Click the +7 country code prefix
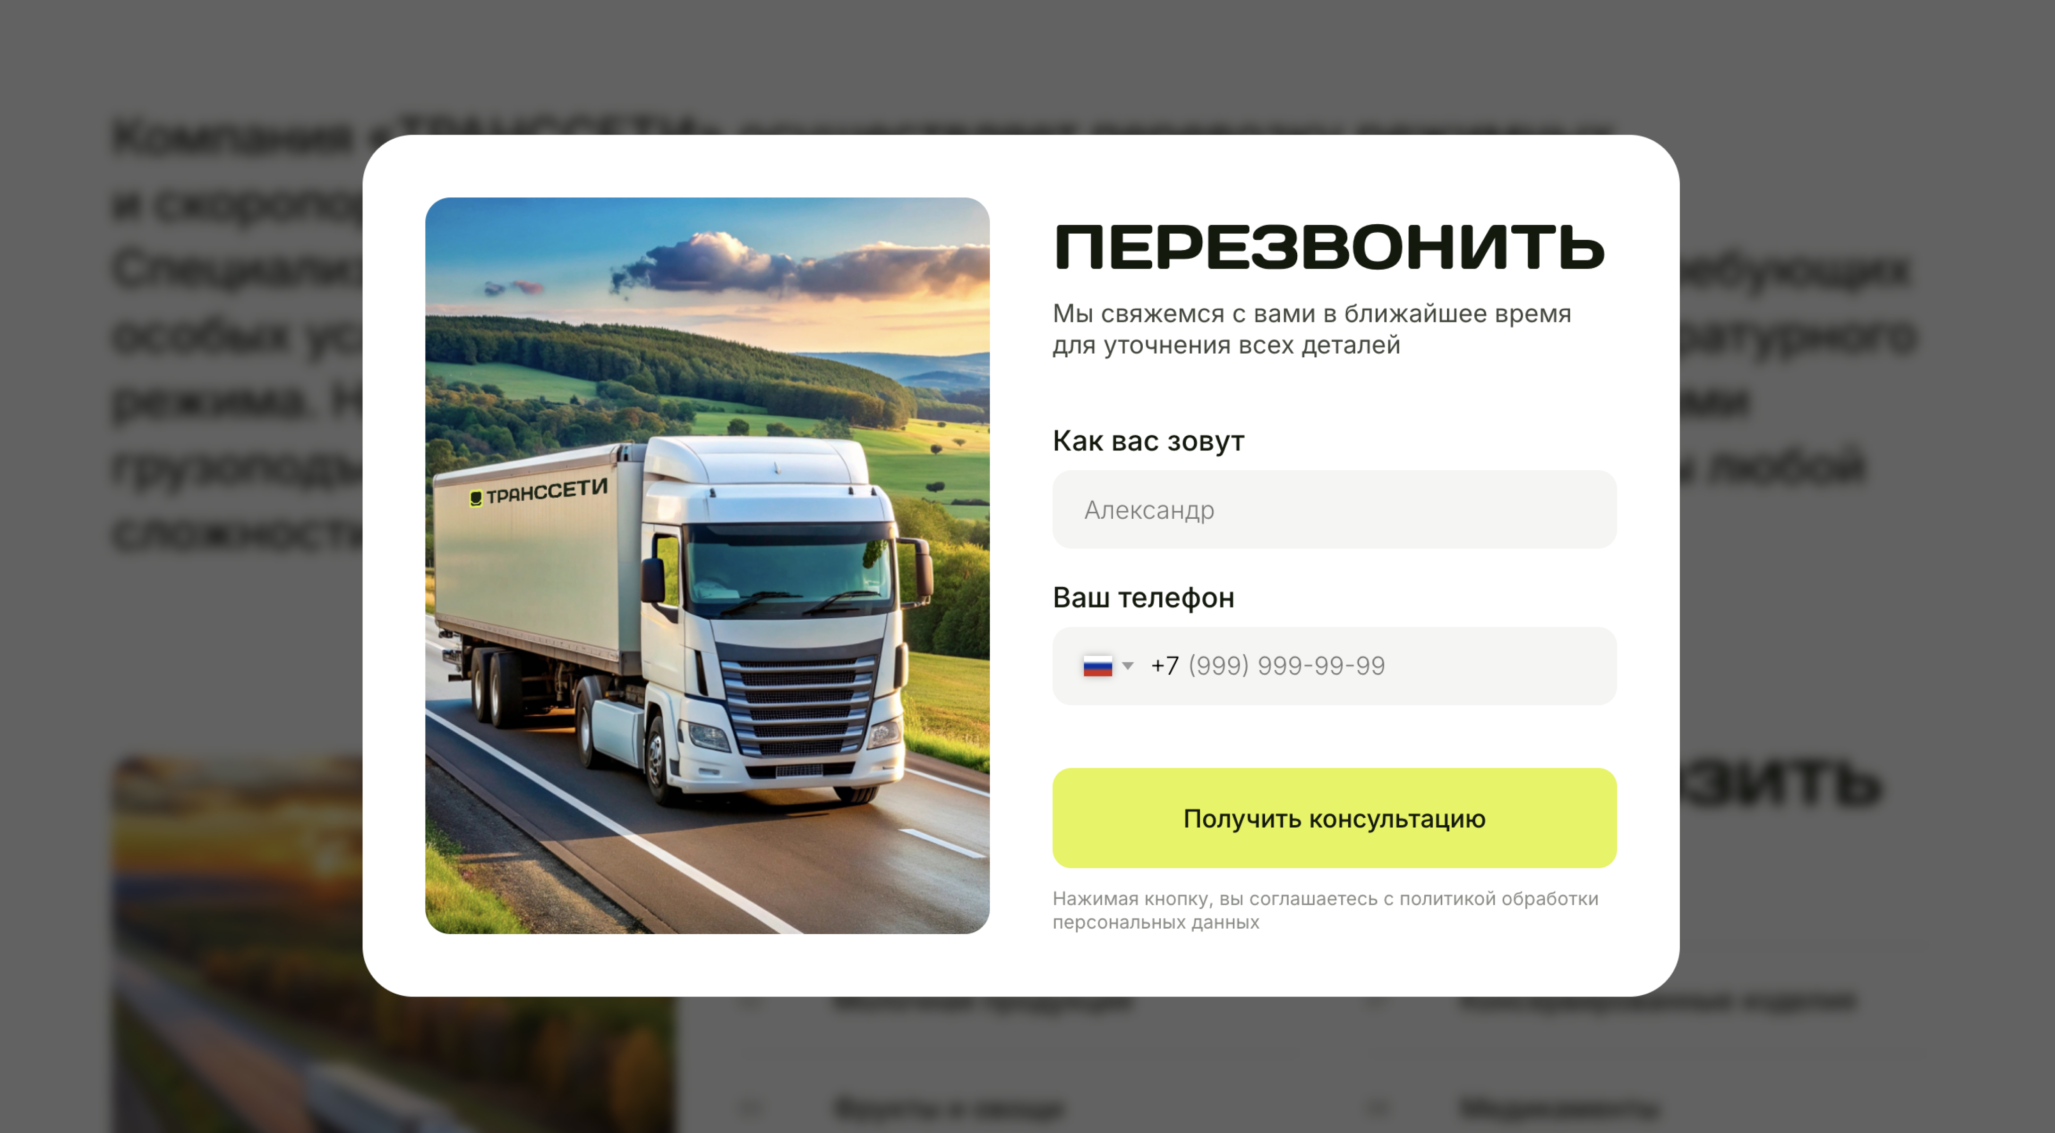Image resolution: width=2055 pixels, height=1133 pixels. tap(1164, 666)
